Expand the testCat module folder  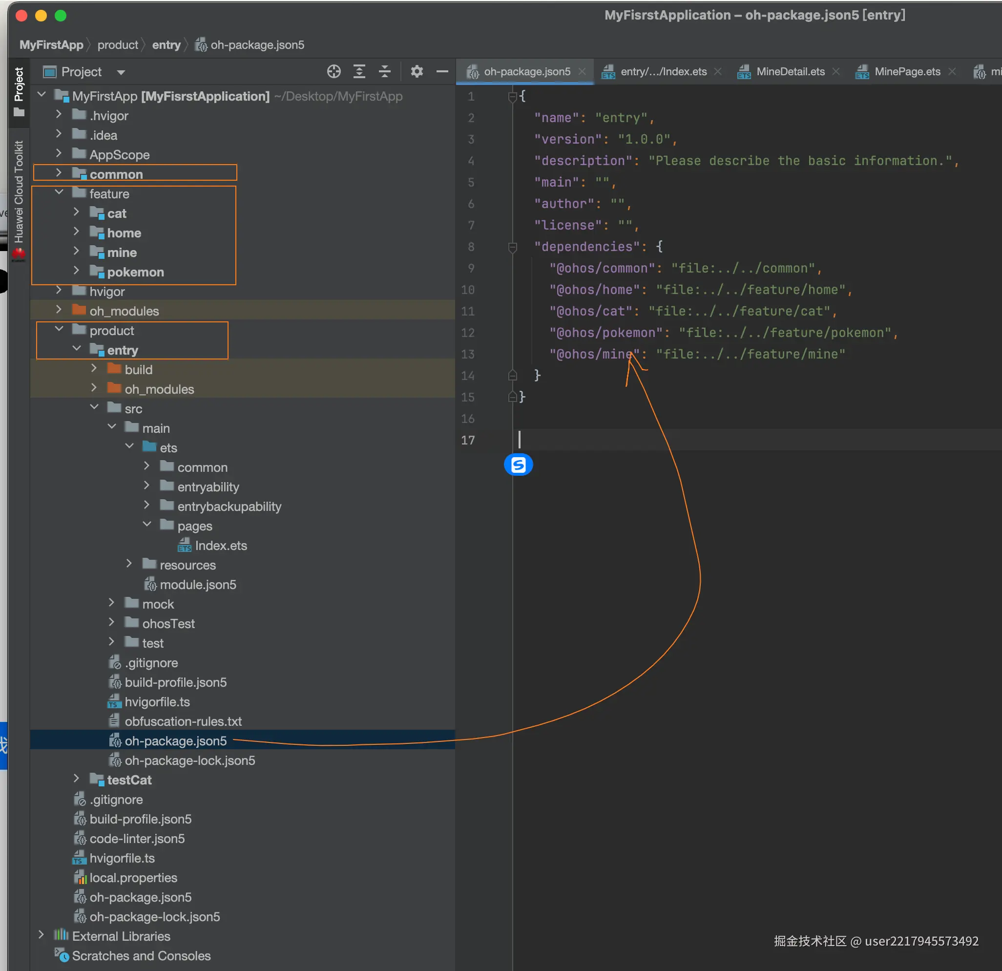pos(76,779)
